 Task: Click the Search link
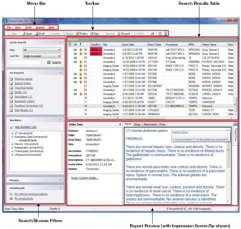coord(56,62)
